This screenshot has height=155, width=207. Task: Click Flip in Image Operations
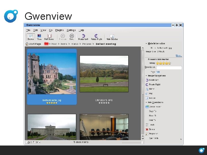pos(149,94)
